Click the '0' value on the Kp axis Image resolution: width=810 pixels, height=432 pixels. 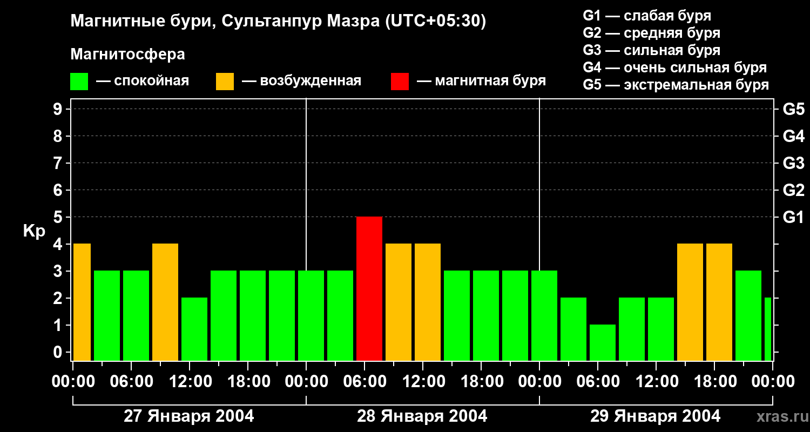coord(59,352)
